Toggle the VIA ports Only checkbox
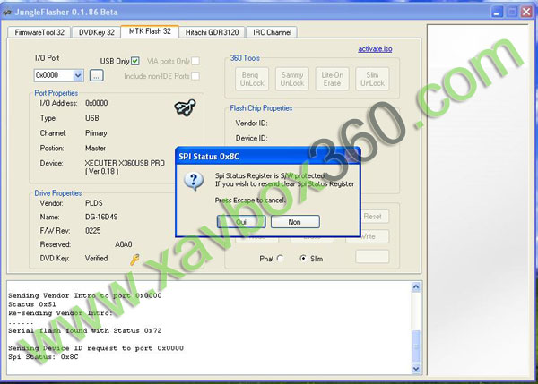 pyautogui.click(x=195, y=62)
